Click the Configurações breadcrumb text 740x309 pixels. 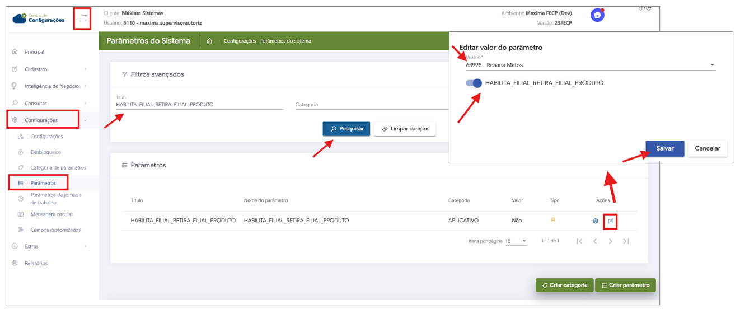(x=240, y=41)
